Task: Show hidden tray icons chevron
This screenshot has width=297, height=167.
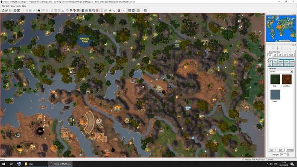Action: tap(267, 164)
